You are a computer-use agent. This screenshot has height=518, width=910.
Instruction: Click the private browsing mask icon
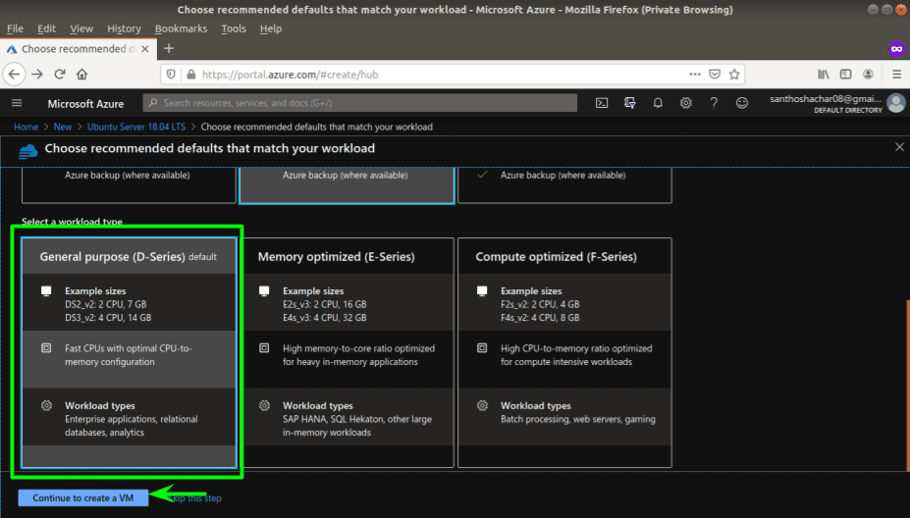coord(896,49)
